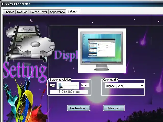
Task: Click the 'Less' resolution label
Action: (52, 86)
